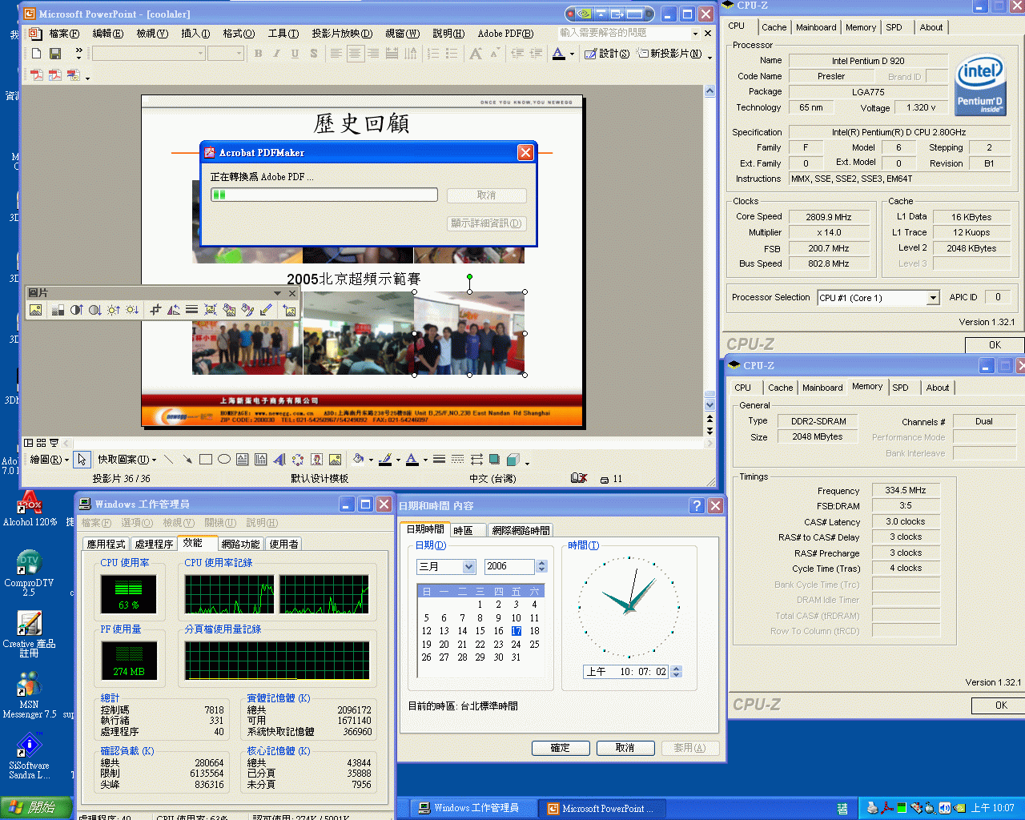Toggle Center alignment in PowerPoint toolbar

tap(355, 54)
